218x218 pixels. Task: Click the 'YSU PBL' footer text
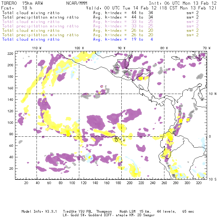tap(85, 212)
